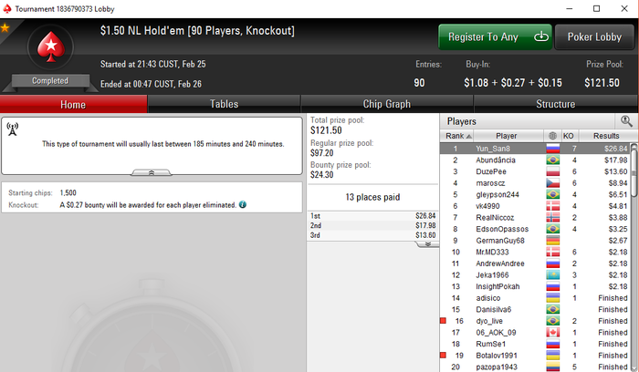Click the Brazil flag beside Abundância

click(x=553, y=160)
